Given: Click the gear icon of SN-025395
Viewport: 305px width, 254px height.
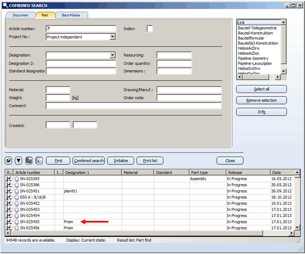Looking at the screenshot, I should pos(17,179).
